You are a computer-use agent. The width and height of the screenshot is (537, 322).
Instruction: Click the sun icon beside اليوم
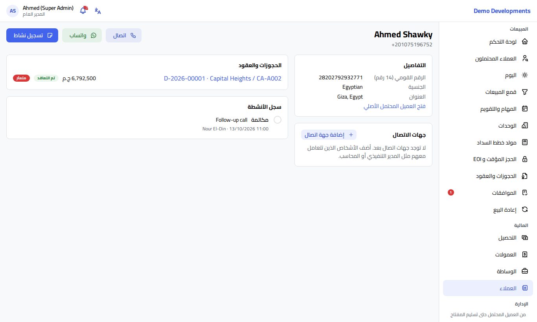pyautogui.click(x=524, y=75)
